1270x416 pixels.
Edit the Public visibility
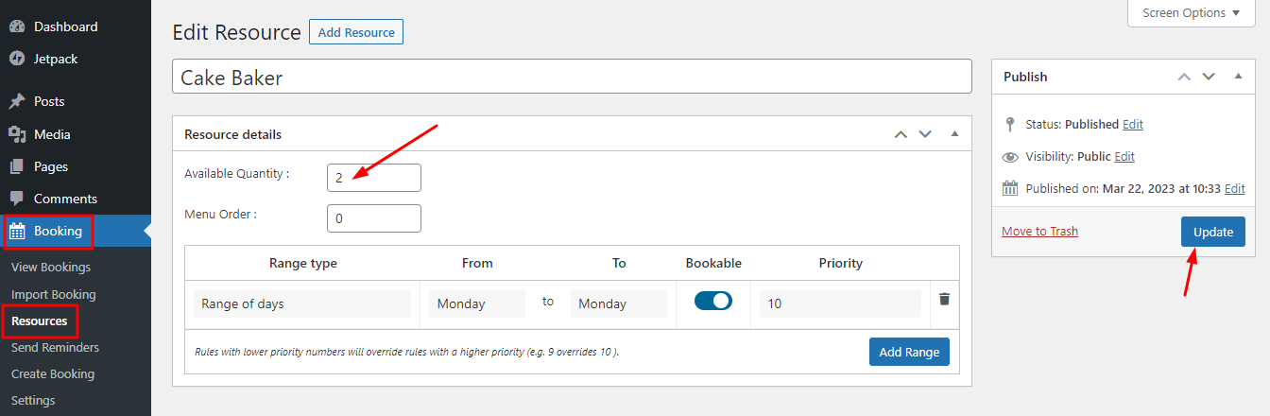tap(1124, 157)
